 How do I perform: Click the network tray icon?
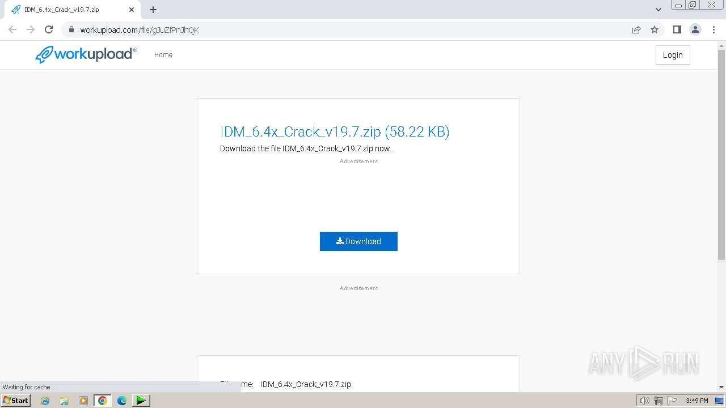[659, 401]
